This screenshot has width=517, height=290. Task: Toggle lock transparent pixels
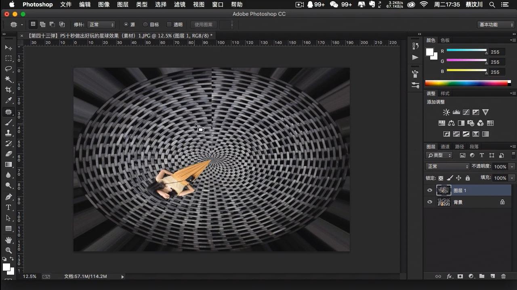pos(441,178)
